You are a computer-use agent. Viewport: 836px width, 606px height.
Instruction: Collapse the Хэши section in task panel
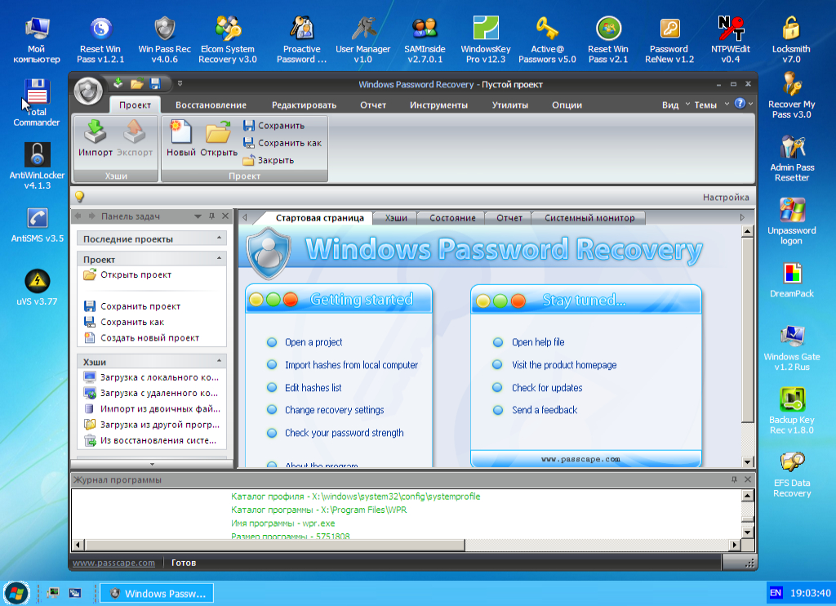point(219,360)
